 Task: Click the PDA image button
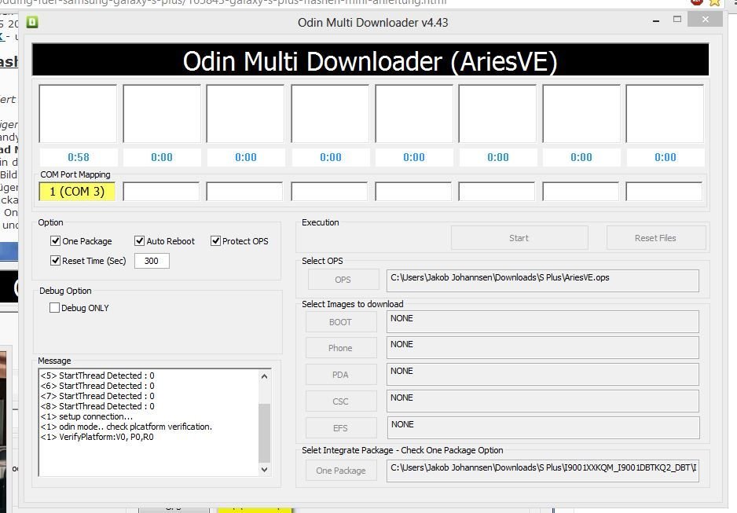(x=341, y=375)
